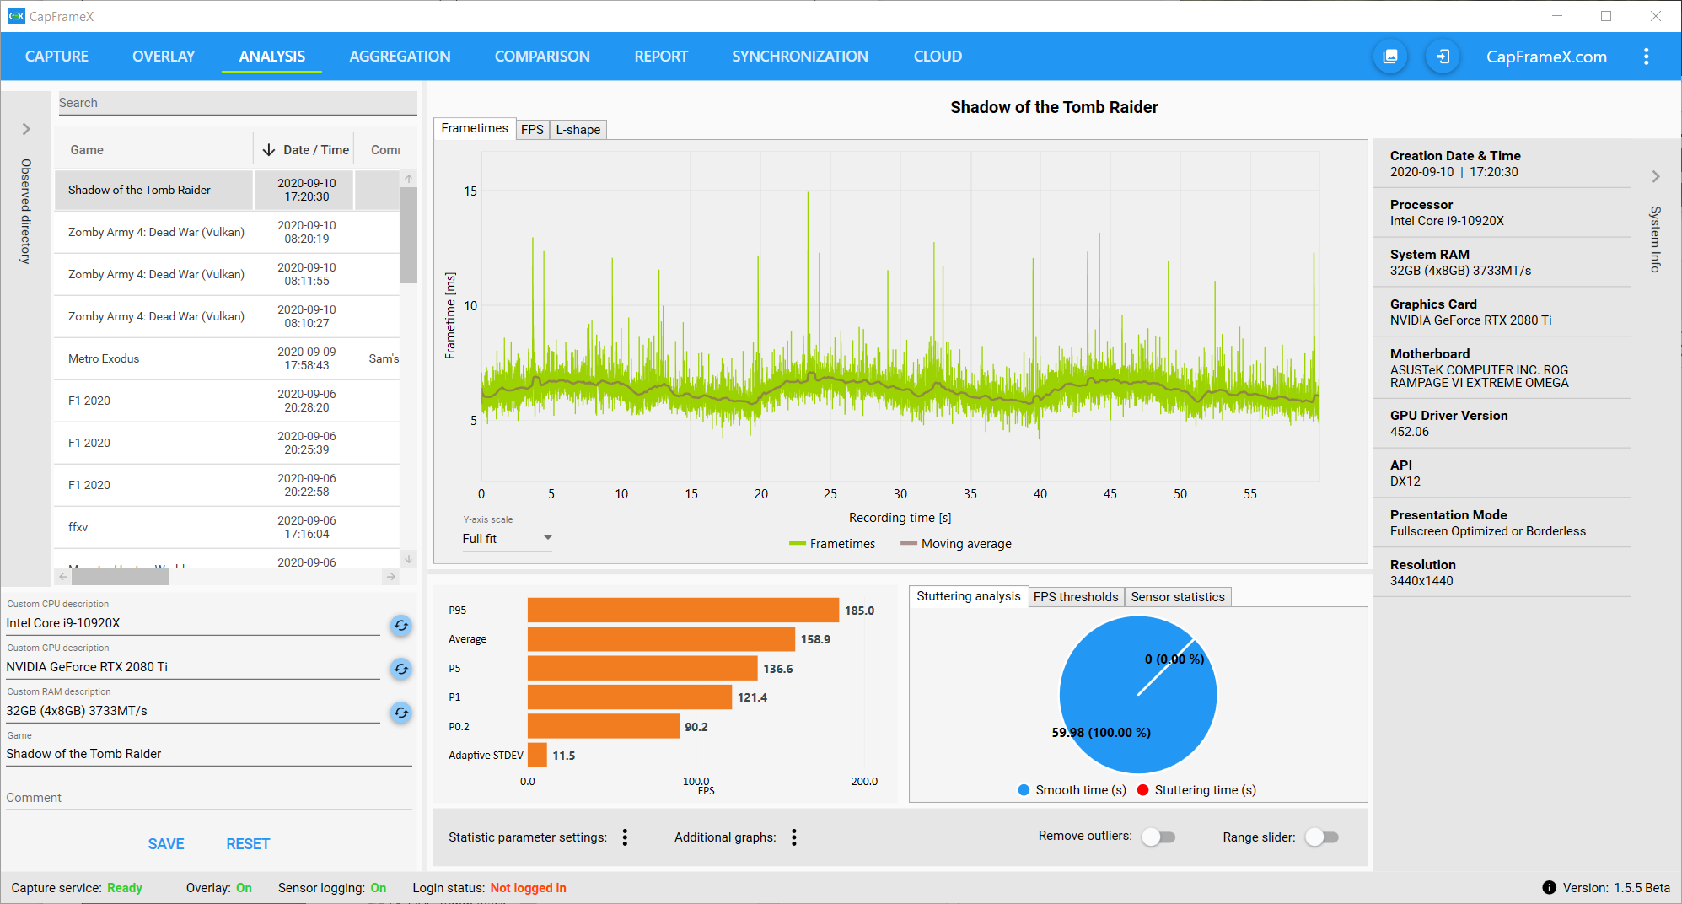This screenshot has width=1682, height=904.
Task: Click the Frametimes legend entry
Action: 832,544
